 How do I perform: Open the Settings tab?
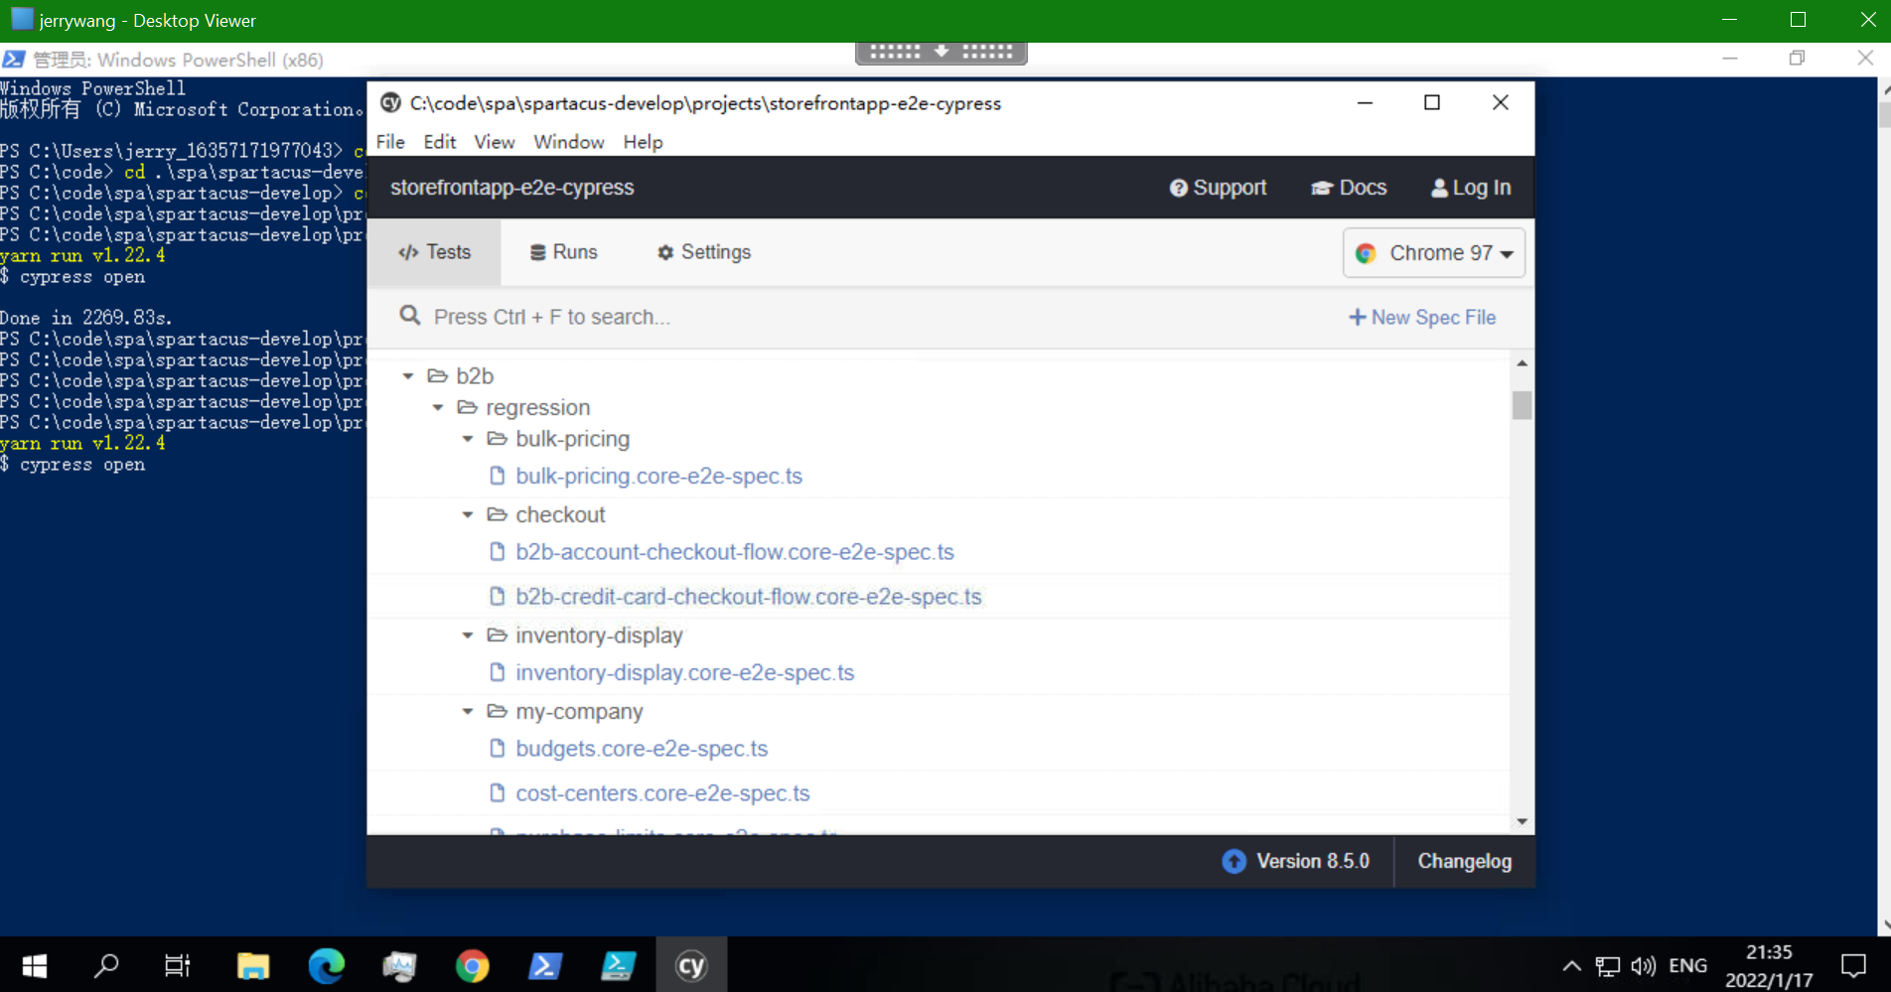click(703, 252)
